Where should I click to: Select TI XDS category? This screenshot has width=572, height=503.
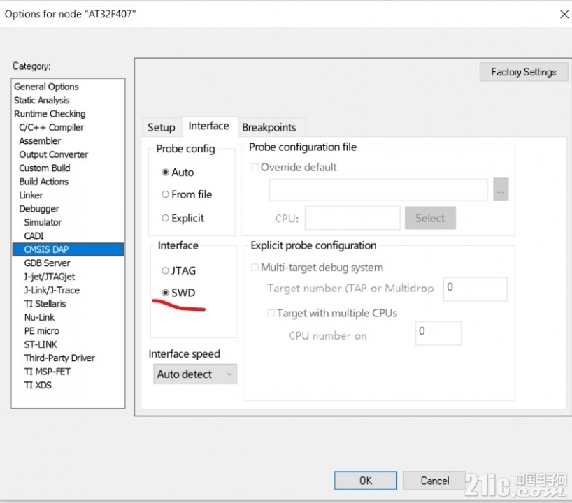(38, 385)
